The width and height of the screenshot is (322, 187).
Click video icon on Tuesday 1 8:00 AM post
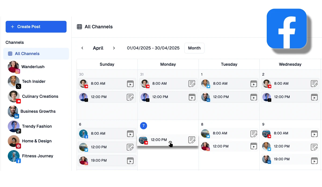click(x=254, y=84)
